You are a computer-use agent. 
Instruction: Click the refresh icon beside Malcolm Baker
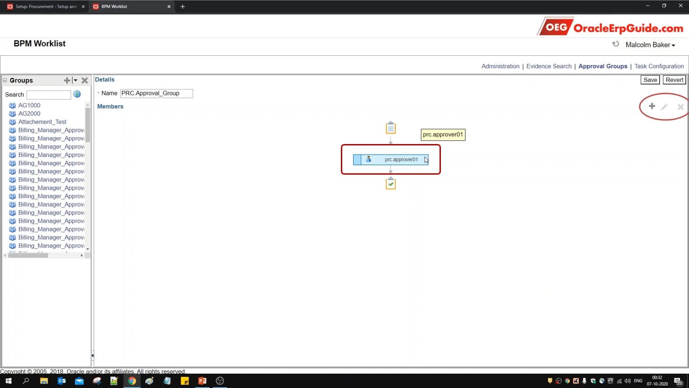(616, 44)
